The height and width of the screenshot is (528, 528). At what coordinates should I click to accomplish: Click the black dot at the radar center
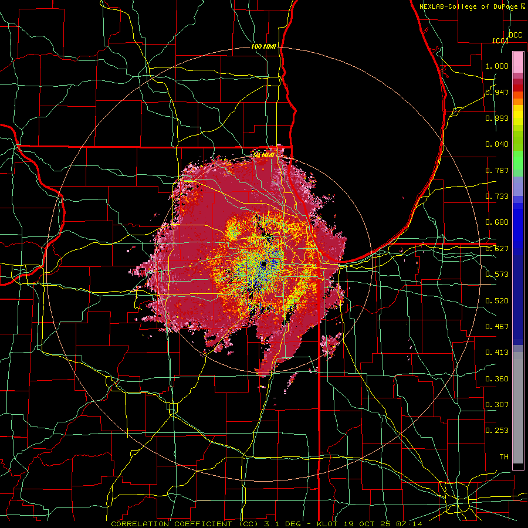pyautogui.click(x=263, y=265)
